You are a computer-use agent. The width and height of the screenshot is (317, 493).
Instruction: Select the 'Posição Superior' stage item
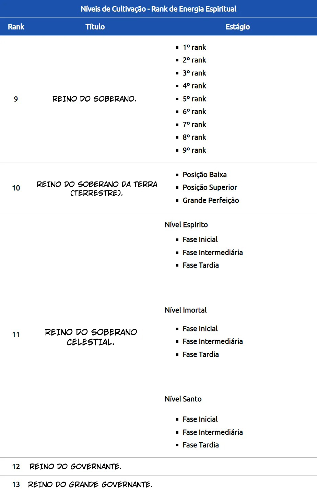coord(210,187)
